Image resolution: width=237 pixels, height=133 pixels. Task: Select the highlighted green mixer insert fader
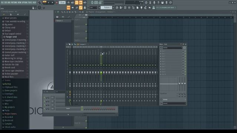101,73
